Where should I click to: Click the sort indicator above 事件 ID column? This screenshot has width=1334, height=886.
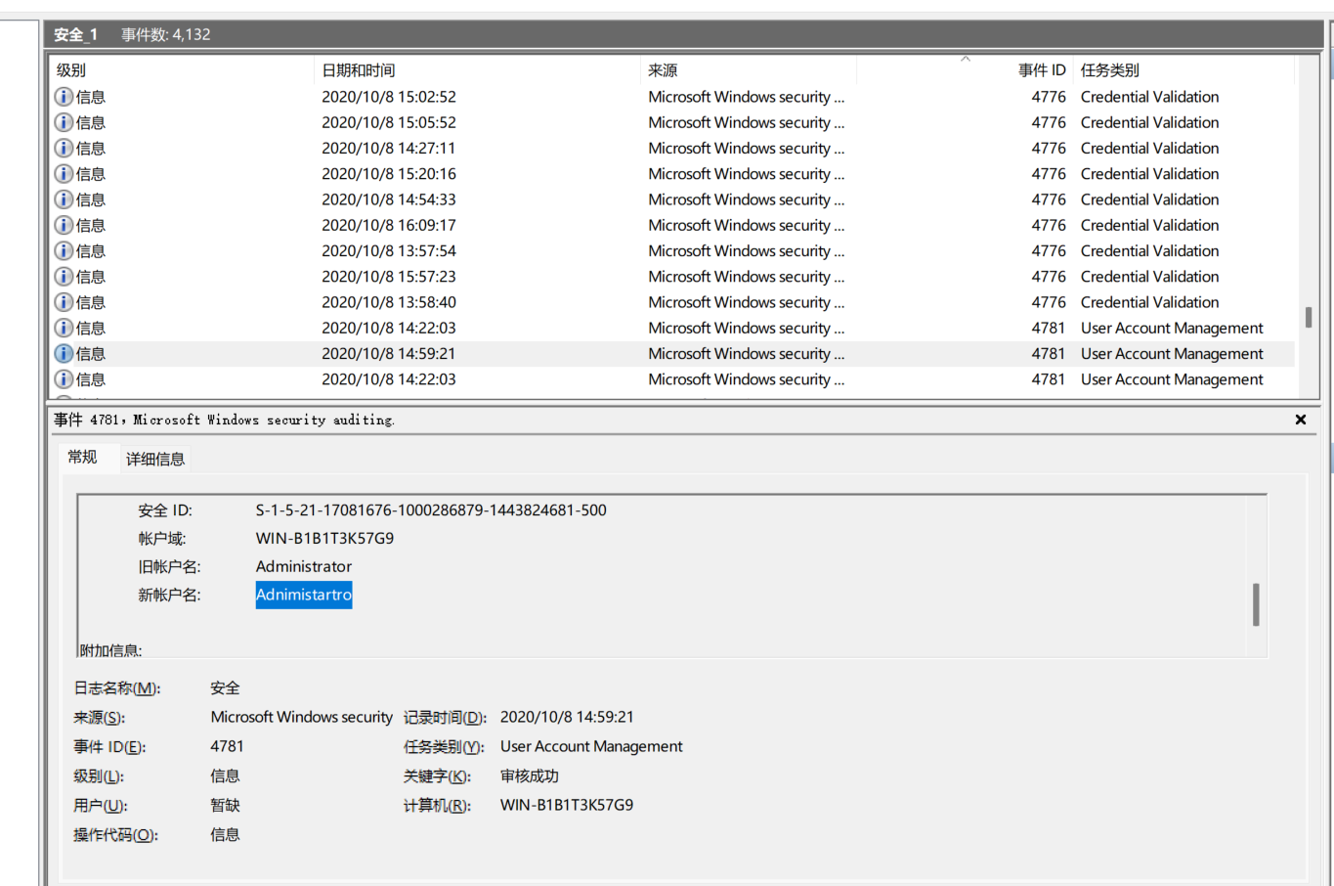click(x=966, y=61)
